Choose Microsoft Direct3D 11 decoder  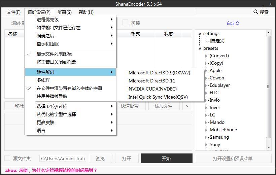160,81
